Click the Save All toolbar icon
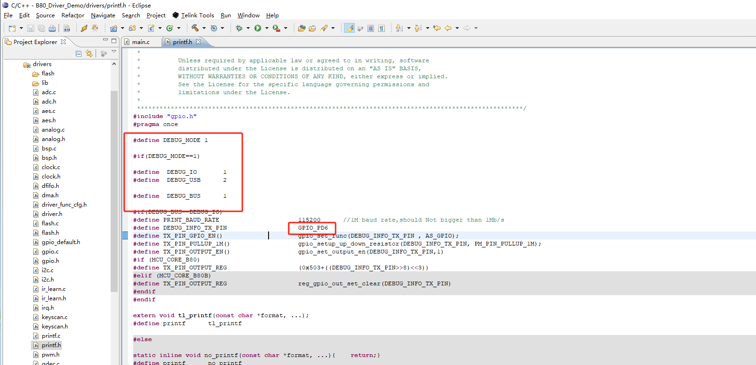The width and height of the screenshot is (756, 365). click(x=41, y=28)
